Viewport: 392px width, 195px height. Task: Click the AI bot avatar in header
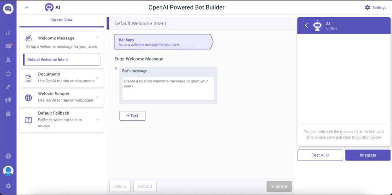pos(49,8)
